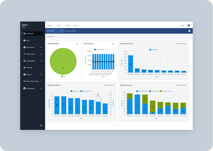Image resolution: width=213 pixels, height=151 pixels.
Task: Open the Dashboard sidebar item
Action: (33, 34)
